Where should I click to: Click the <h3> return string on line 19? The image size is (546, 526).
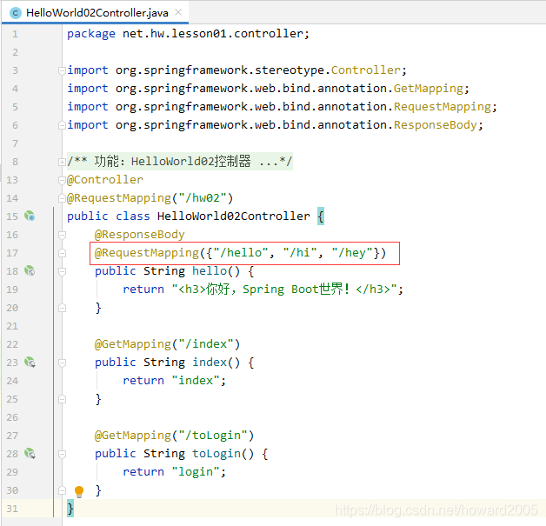[x=284, y=290]
